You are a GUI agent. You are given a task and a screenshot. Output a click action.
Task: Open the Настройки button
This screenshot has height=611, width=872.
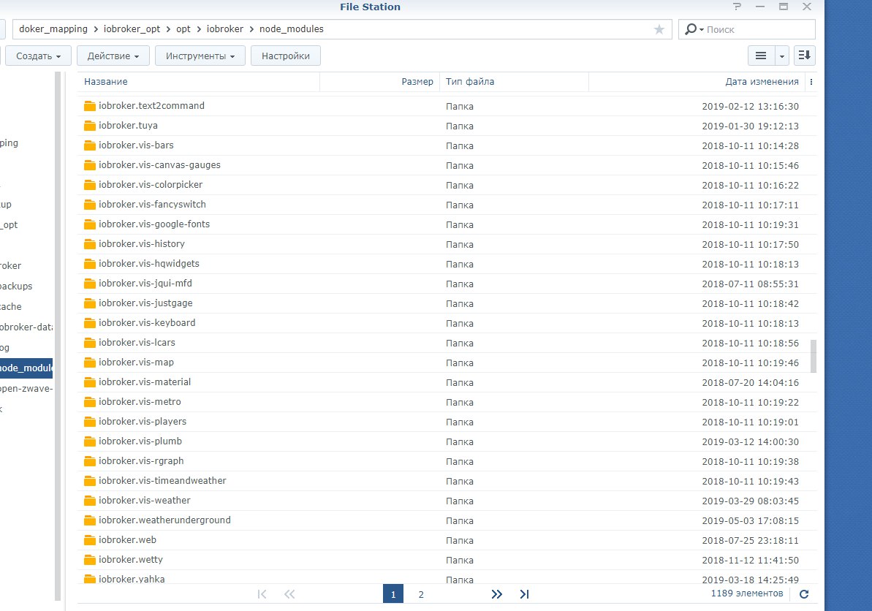click(x=286, y=56)
